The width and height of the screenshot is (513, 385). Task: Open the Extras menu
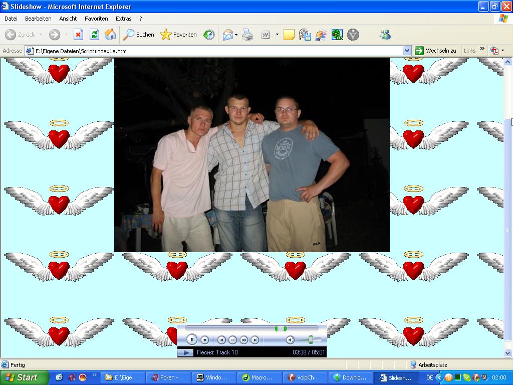(124, 19)
